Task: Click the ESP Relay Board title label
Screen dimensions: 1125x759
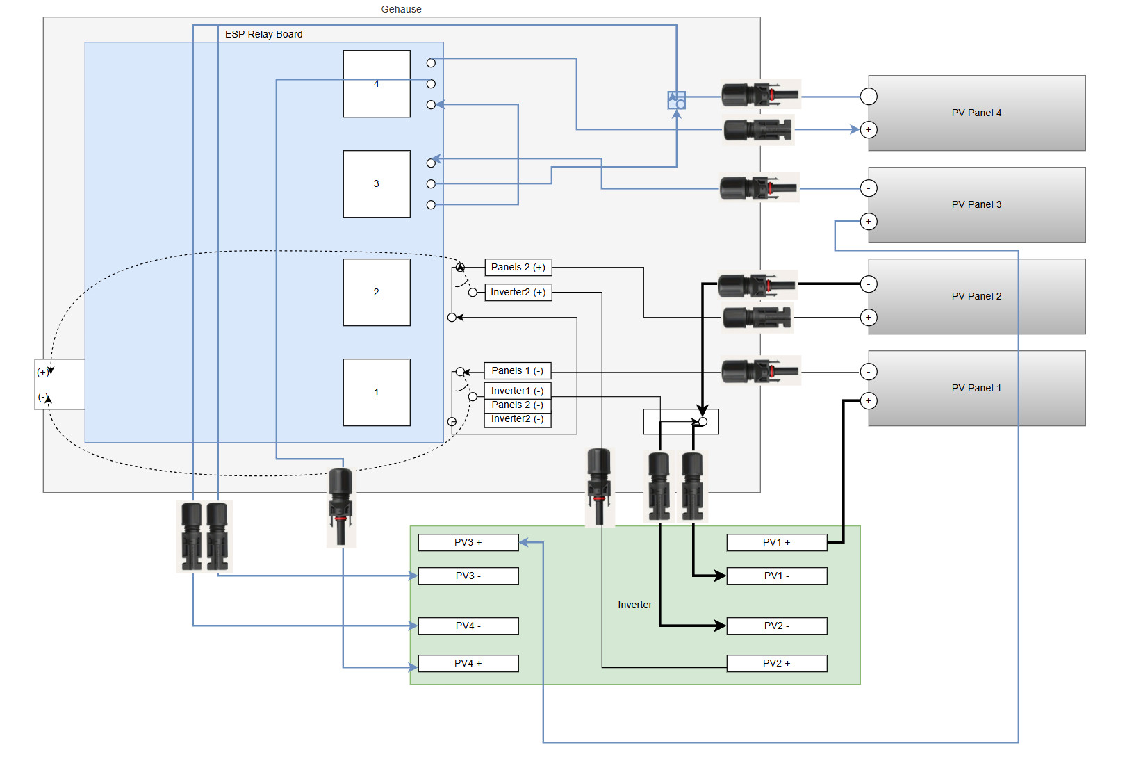Action: coord(263,34)
